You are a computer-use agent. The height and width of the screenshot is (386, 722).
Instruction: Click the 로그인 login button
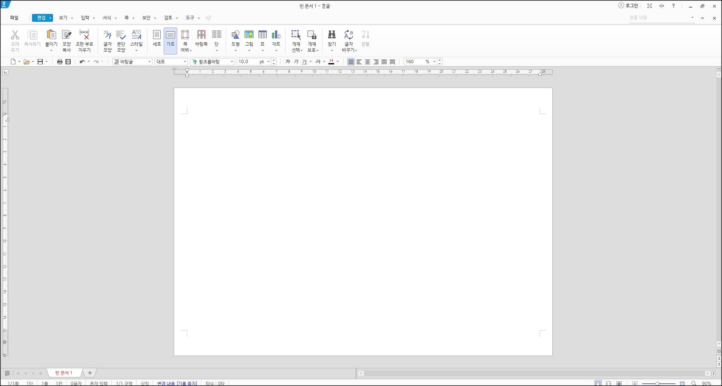click(628, 6)
